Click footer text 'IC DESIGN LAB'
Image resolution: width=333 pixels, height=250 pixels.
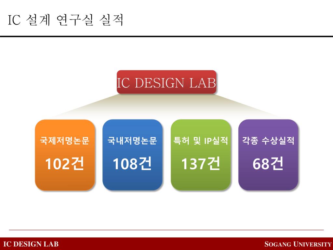point(31,244)
